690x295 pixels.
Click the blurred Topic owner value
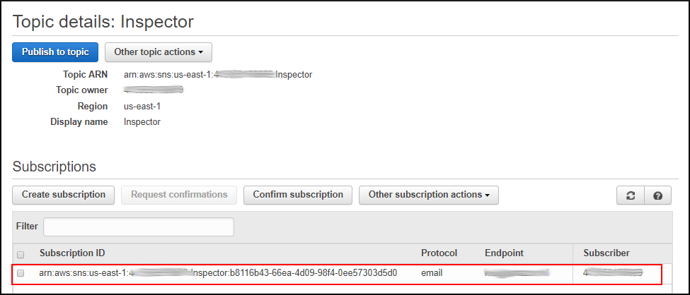(x=154, y=90)
